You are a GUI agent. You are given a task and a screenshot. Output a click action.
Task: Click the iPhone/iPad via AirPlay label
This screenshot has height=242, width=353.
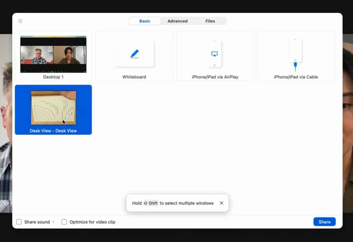215,77
